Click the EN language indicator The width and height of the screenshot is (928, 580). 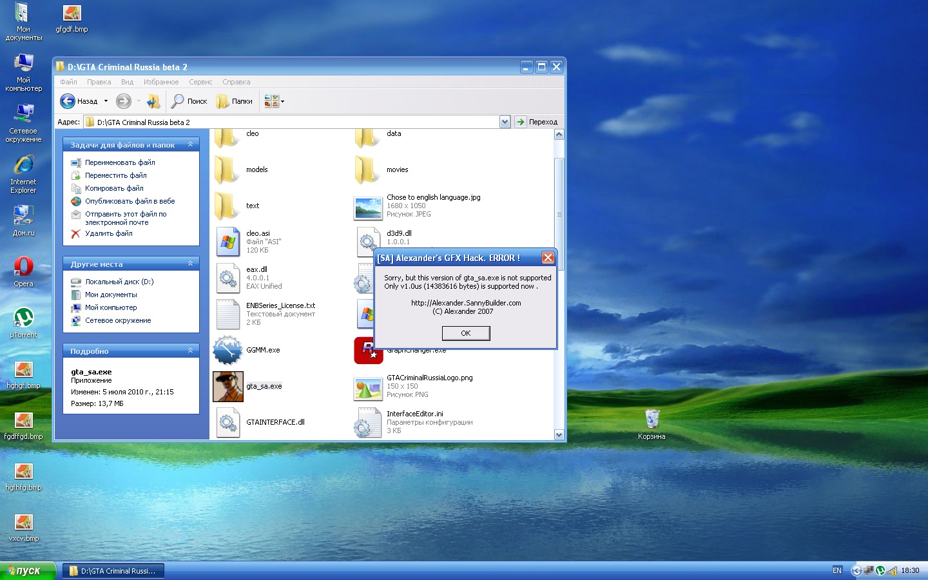(x=837, y=570)
